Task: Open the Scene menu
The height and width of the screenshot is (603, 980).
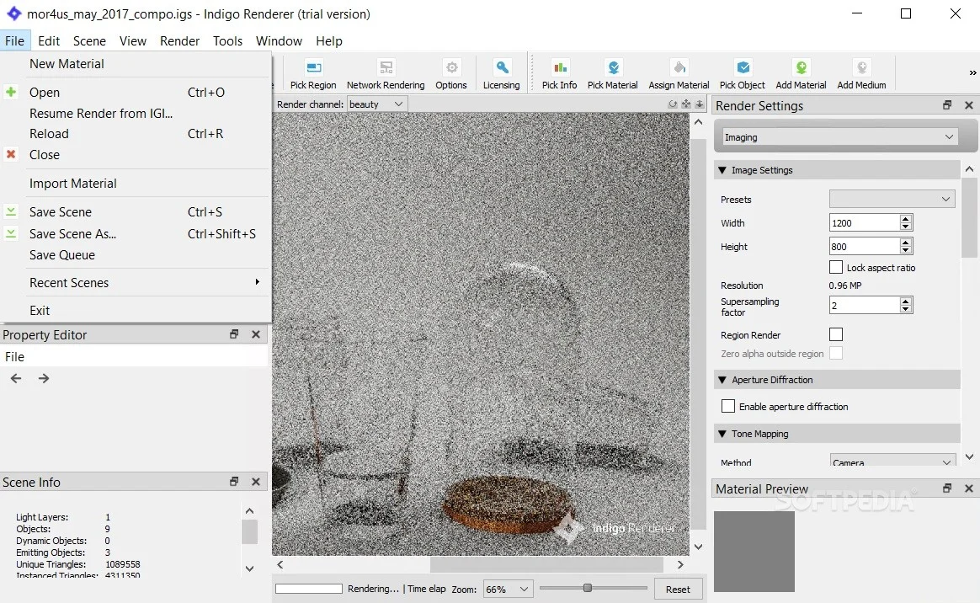Action: (89, 40)
